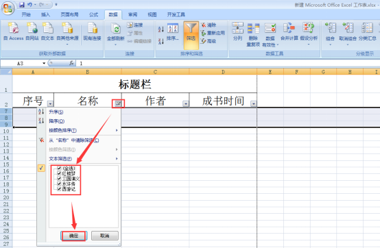
Task: Click Group (组合) icon
Action: [x=331, y=28]
